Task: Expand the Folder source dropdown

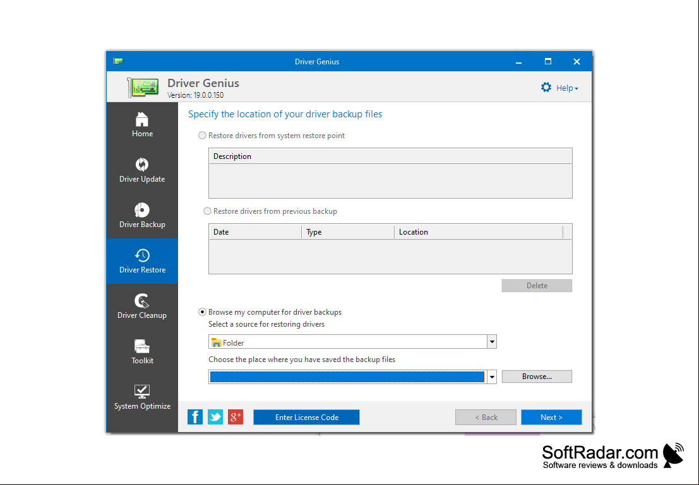Action: click(492, 342)
